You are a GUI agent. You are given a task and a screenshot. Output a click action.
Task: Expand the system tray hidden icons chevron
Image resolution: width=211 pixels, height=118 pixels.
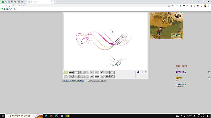[181, 116]
